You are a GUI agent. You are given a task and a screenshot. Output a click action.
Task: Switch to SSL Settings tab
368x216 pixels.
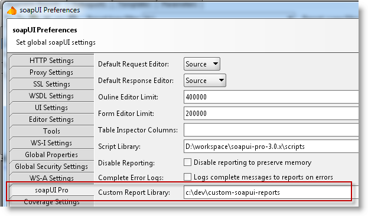[51, 84]
